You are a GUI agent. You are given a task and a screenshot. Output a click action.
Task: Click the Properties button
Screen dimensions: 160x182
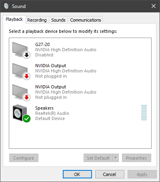[136, 158]
